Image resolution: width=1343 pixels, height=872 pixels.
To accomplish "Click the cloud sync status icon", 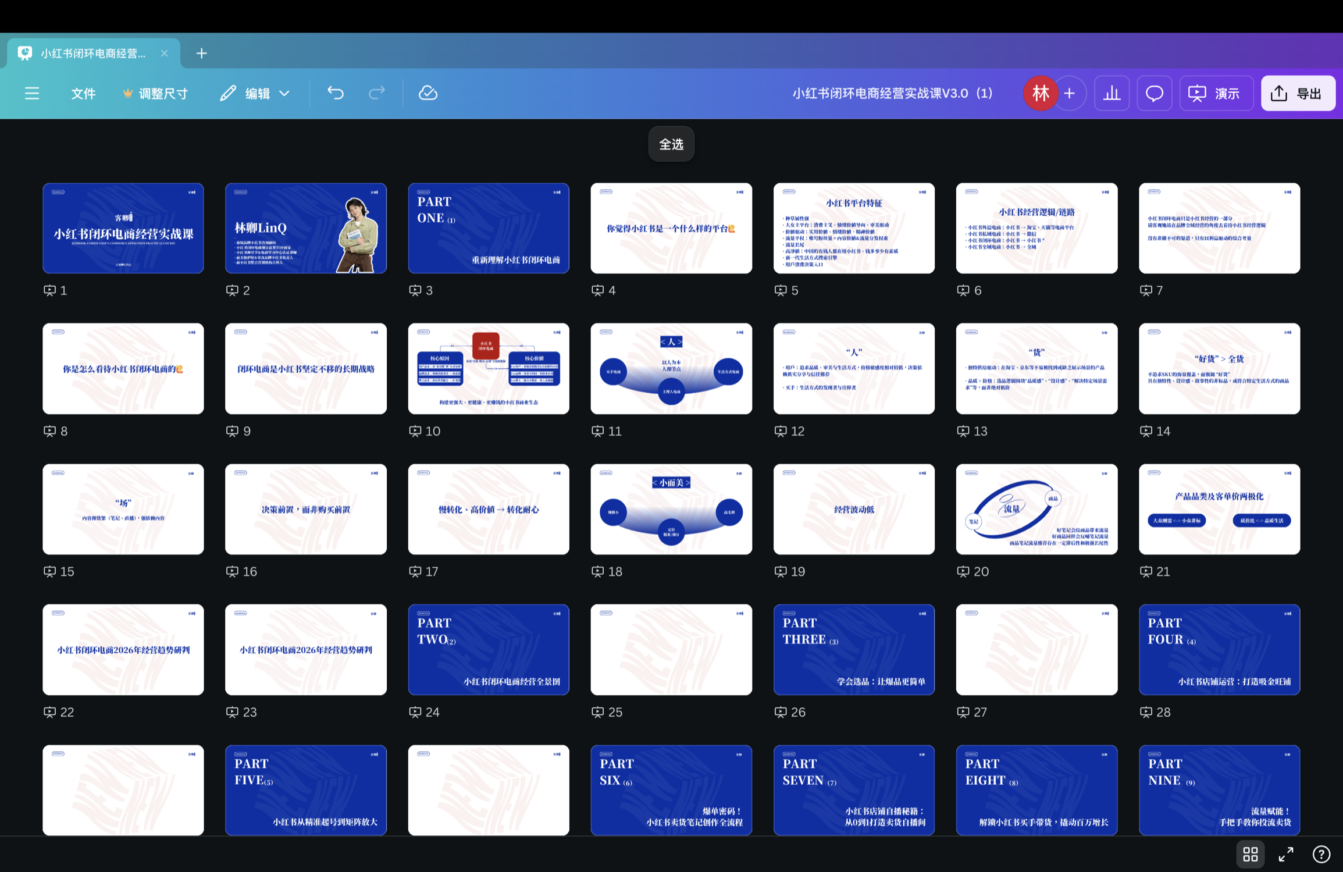I will (428, 93).
